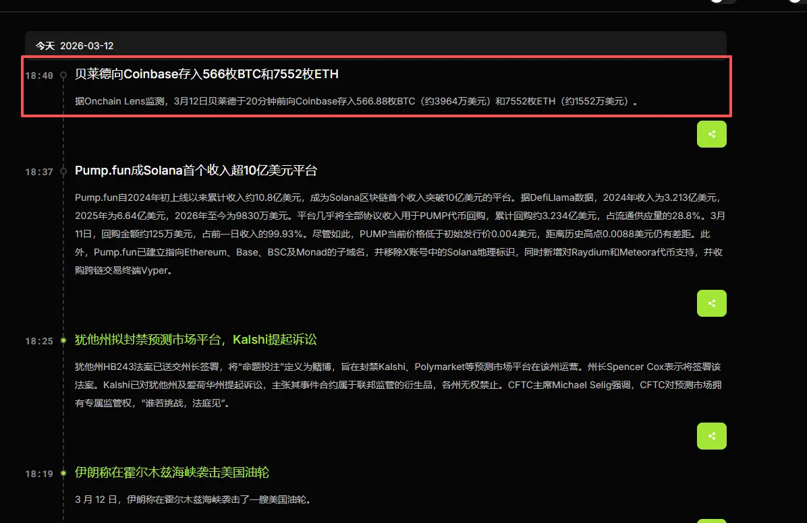Open headline Pump.fun成Solana首个收入超10亿美元平台
807x523 pixels.
pyautogui.click(x=196, y=171)
